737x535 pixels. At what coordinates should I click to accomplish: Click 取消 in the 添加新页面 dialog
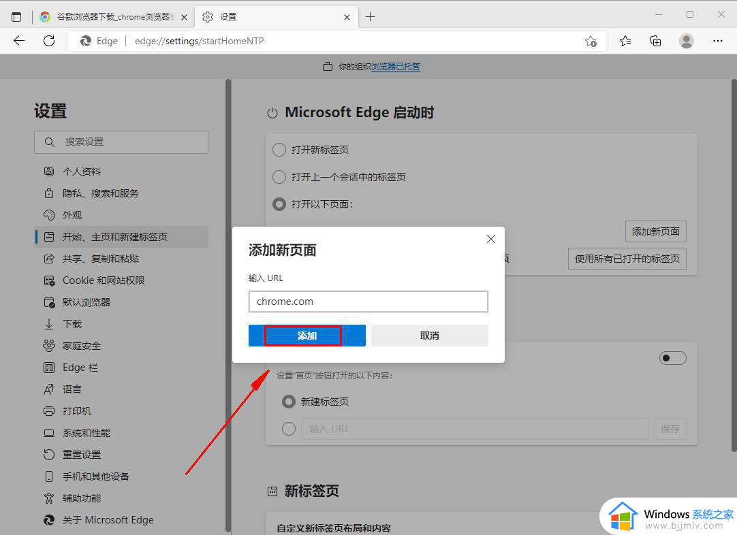430,336
